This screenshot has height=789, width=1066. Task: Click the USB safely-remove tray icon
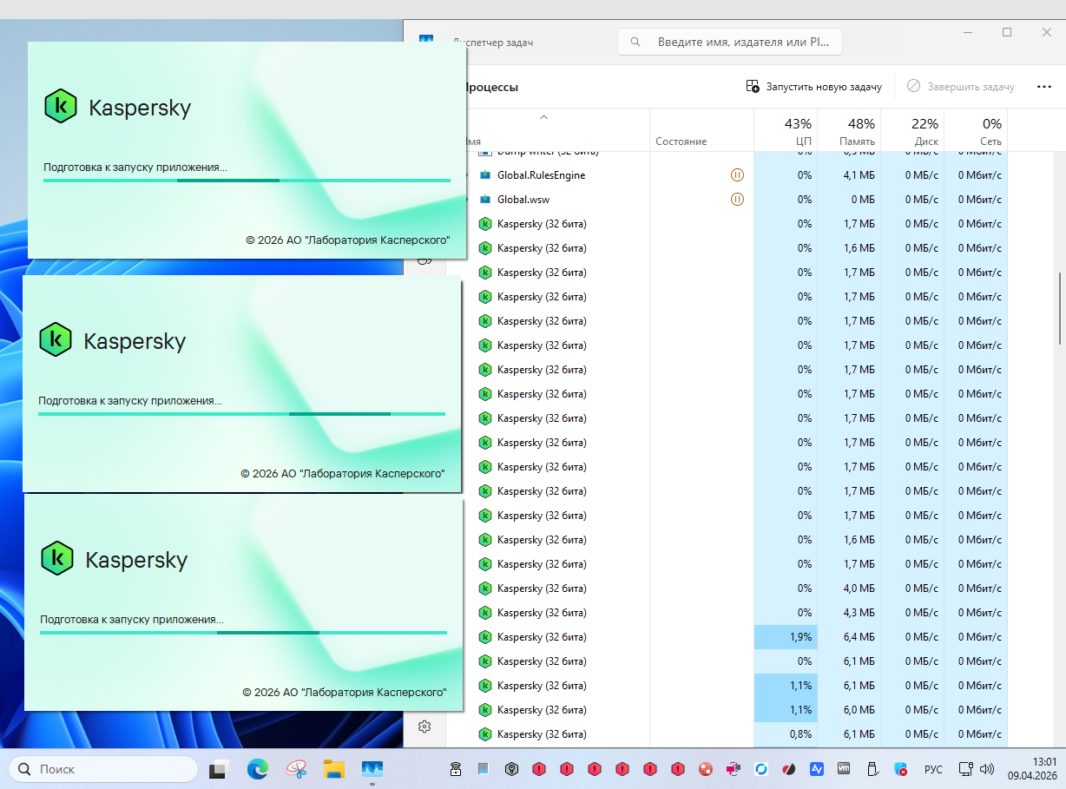point(872,769)
